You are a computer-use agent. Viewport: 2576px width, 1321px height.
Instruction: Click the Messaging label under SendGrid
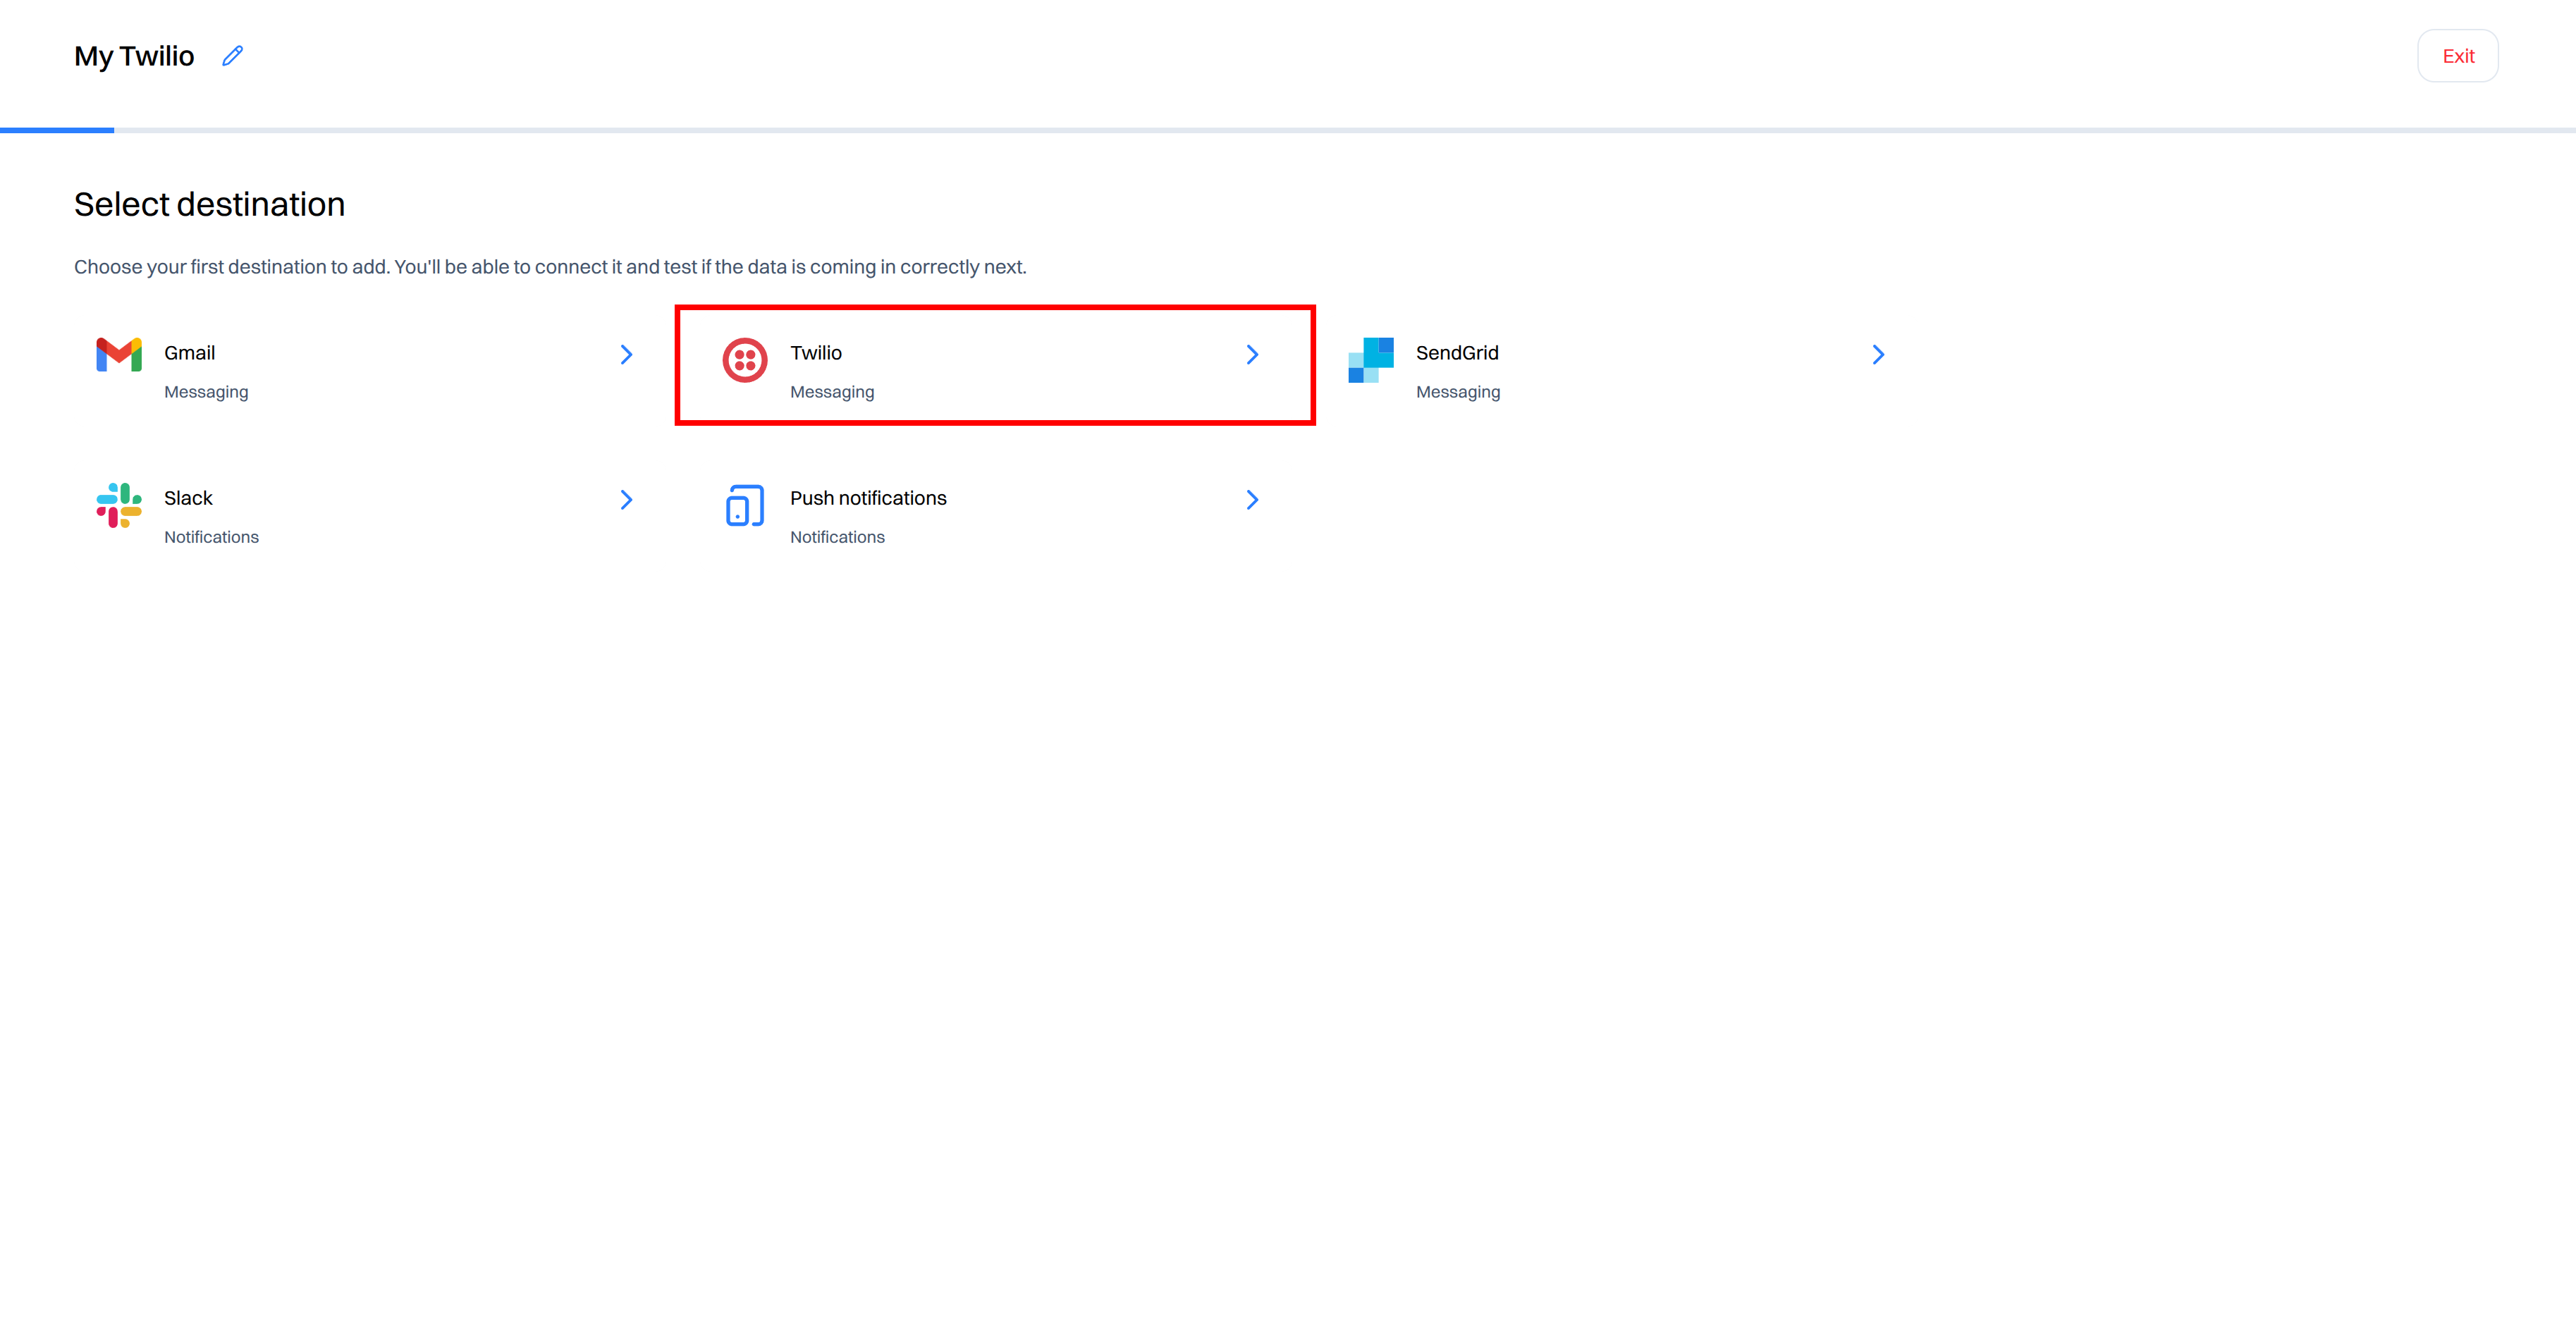point(1458,392)
